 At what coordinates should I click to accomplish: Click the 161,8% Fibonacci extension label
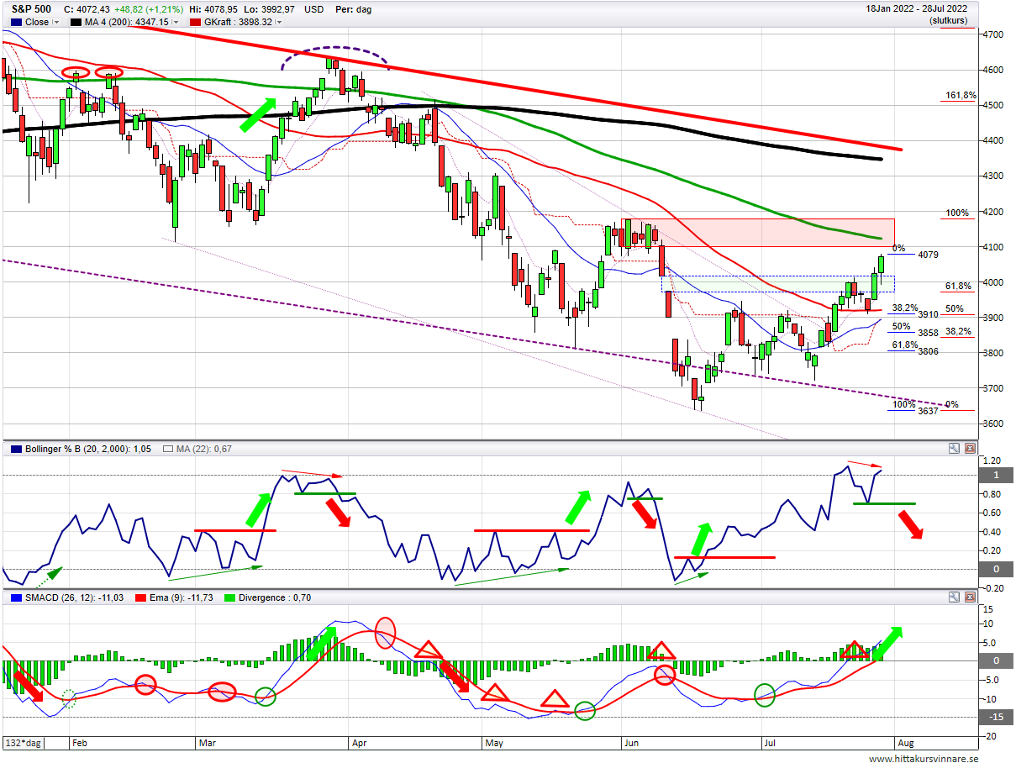961,96
